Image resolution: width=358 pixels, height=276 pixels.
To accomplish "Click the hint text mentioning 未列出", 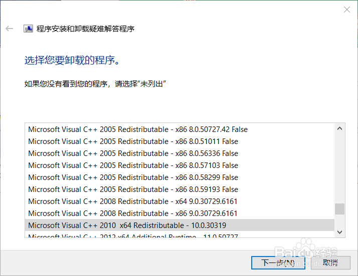I will click(x=95, y=84).
